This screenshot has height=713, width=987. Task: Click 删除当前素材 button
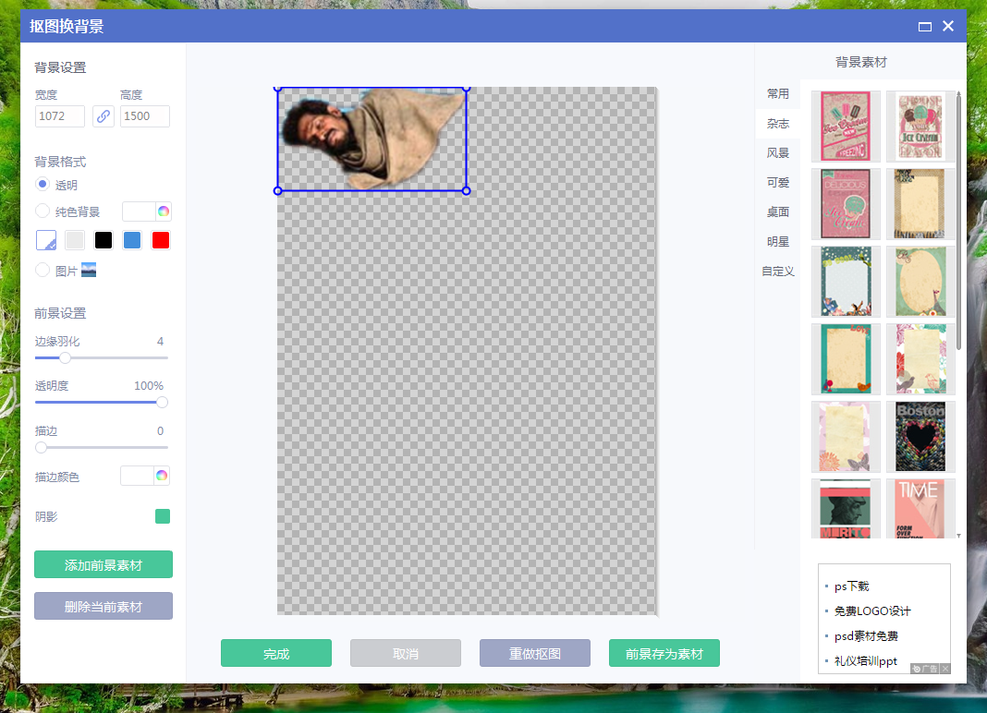click(x=104, y=606)
